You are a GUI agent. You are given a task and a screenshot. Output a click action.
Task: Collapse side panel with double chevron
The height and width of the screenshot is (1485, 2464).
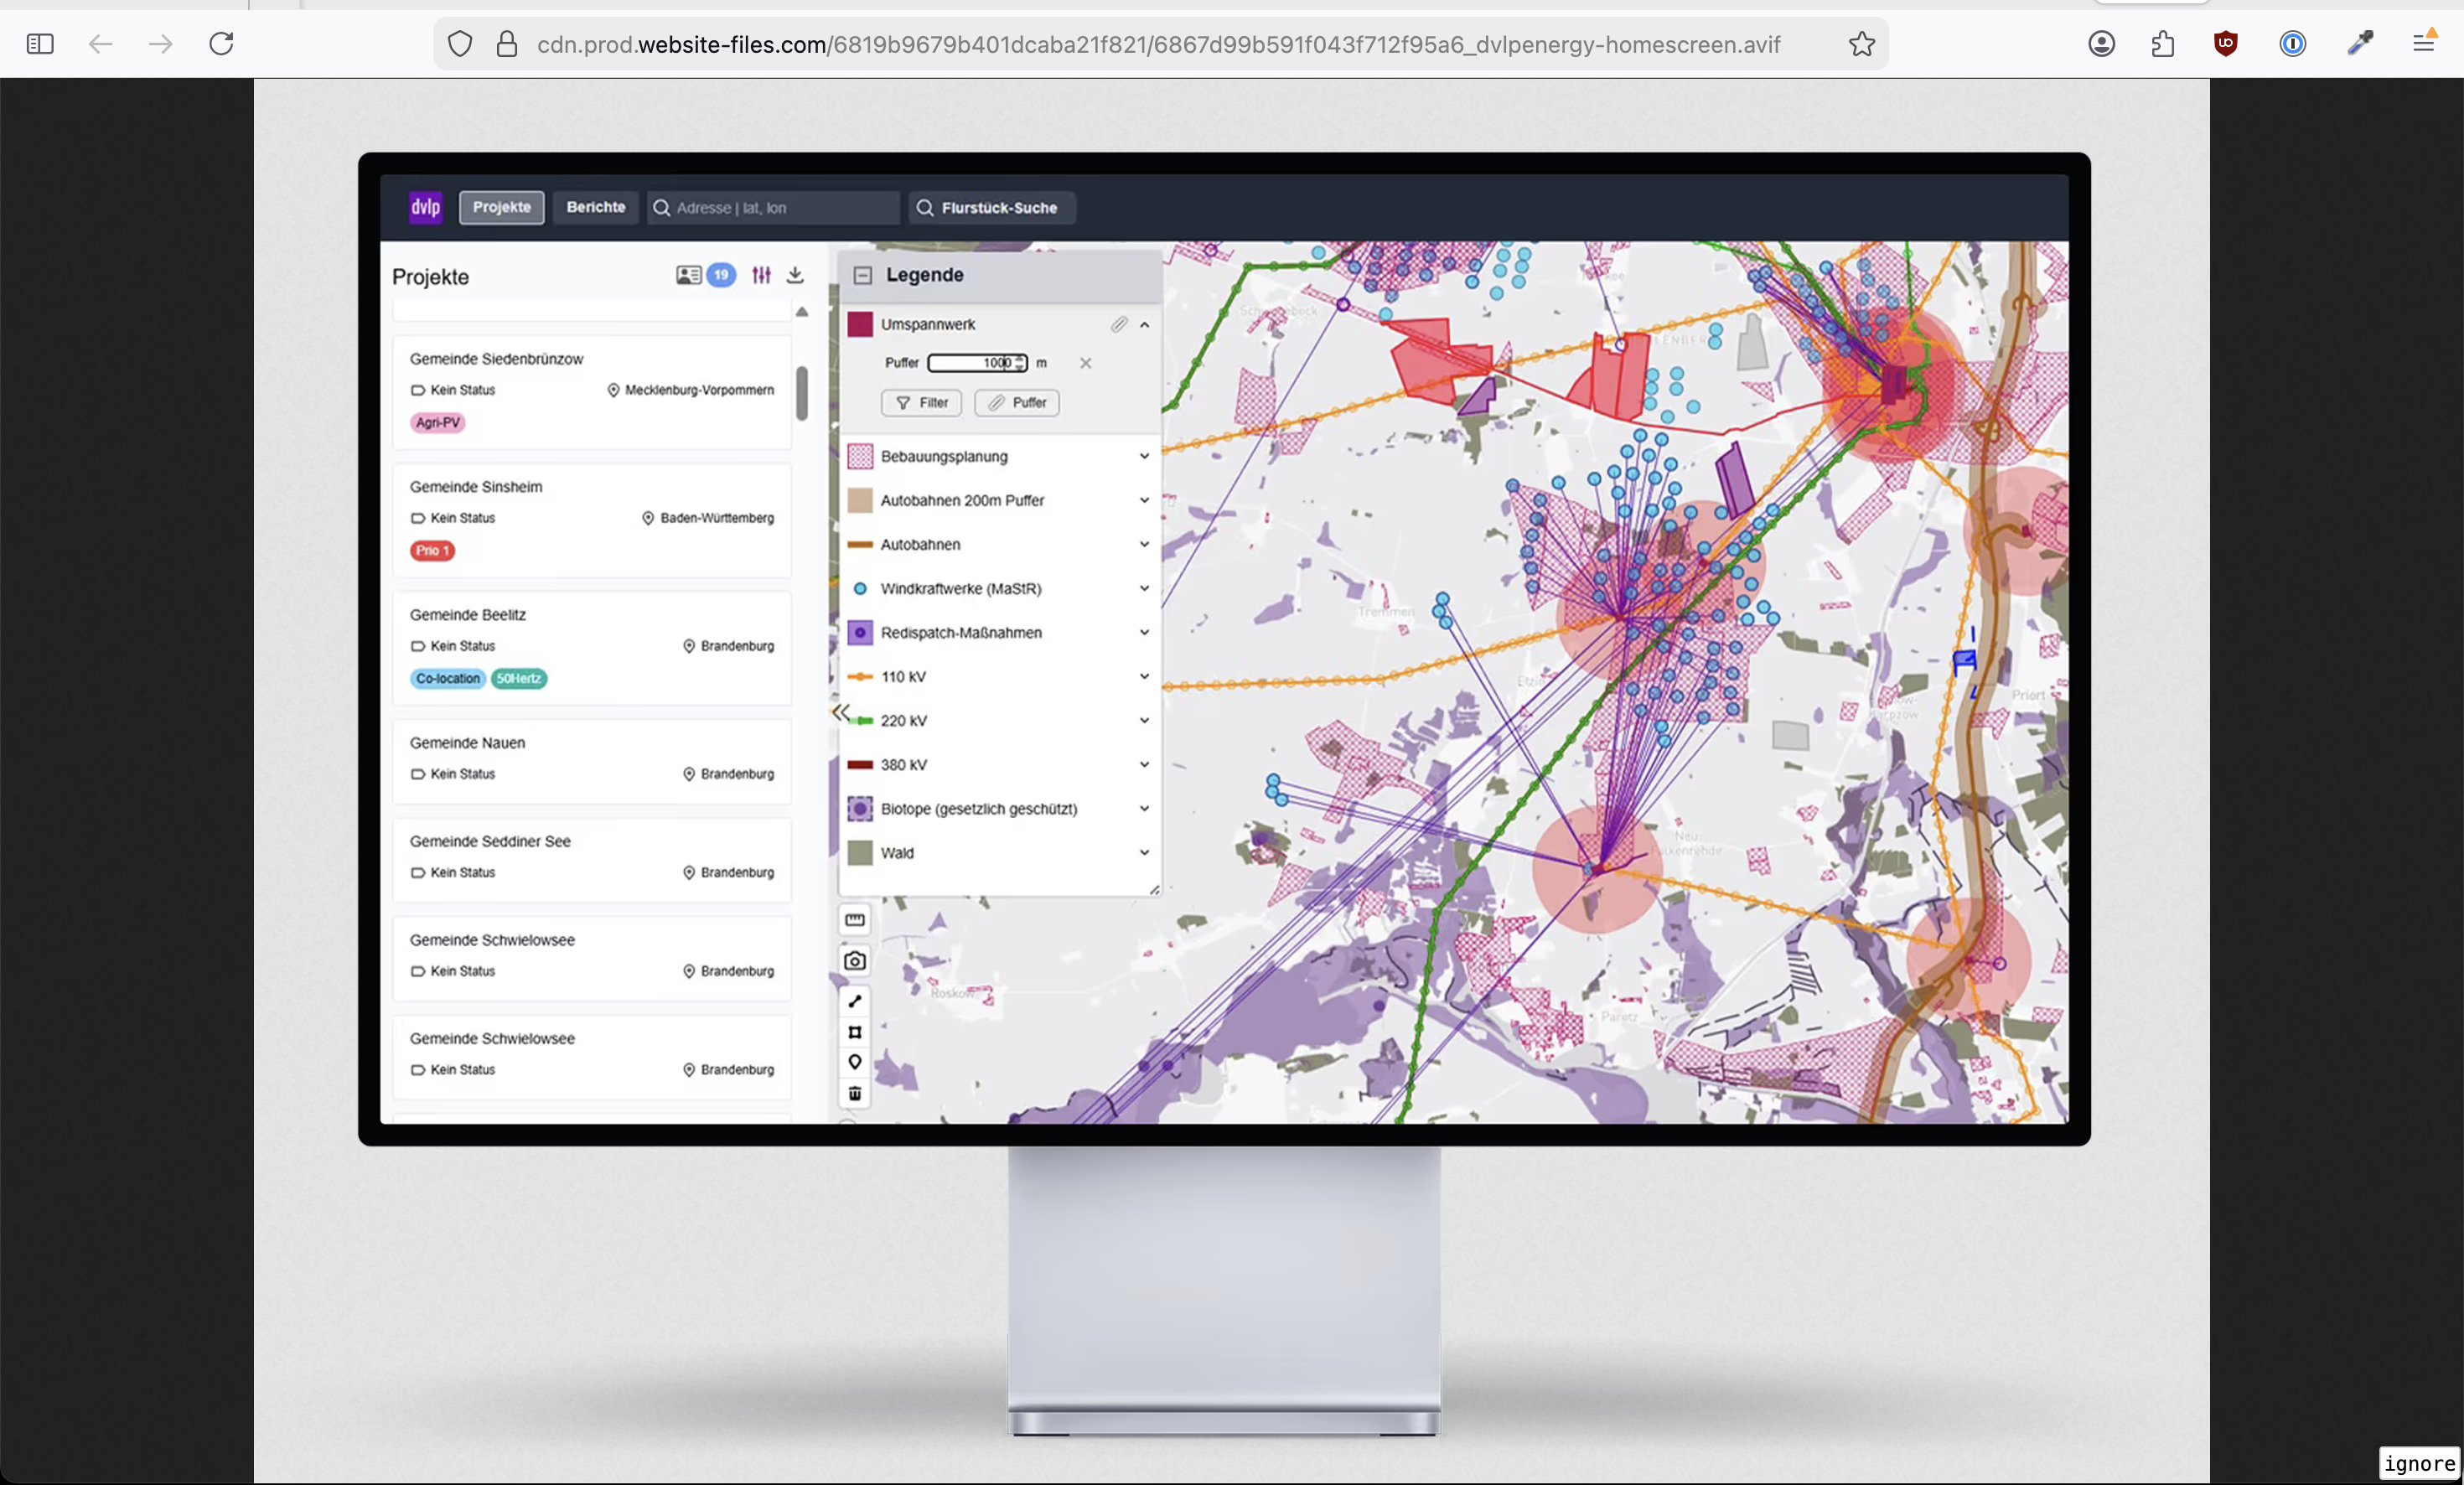pyautogui.click(x=841, y=712)
